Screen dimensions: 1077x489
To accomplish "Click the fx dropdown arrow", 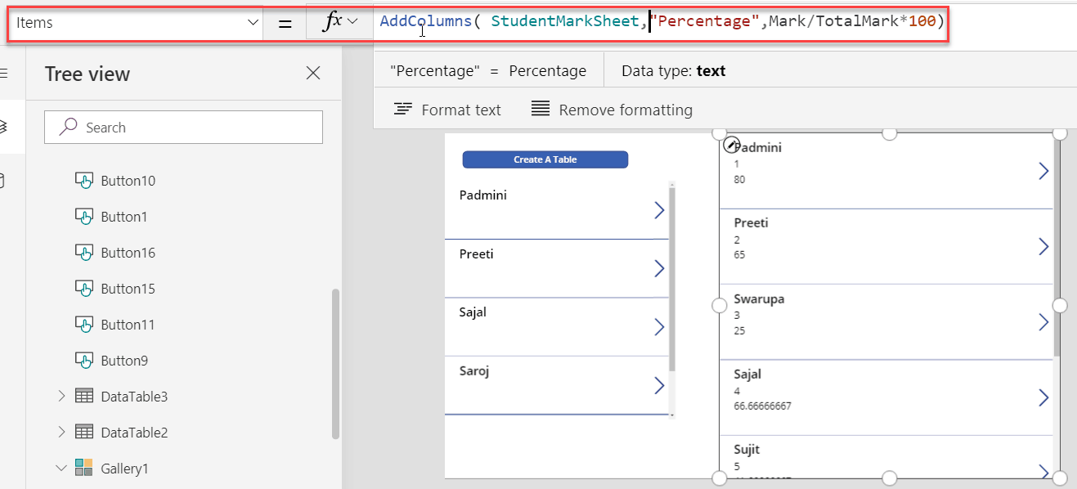I will pos(353,21).
